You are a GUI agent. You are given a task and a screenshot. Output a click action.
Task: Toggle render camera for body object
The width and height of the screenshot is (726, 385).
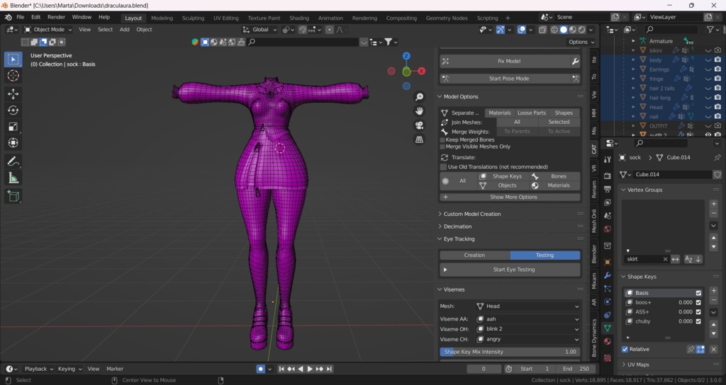pyautogui.click(x=717, y=59)
